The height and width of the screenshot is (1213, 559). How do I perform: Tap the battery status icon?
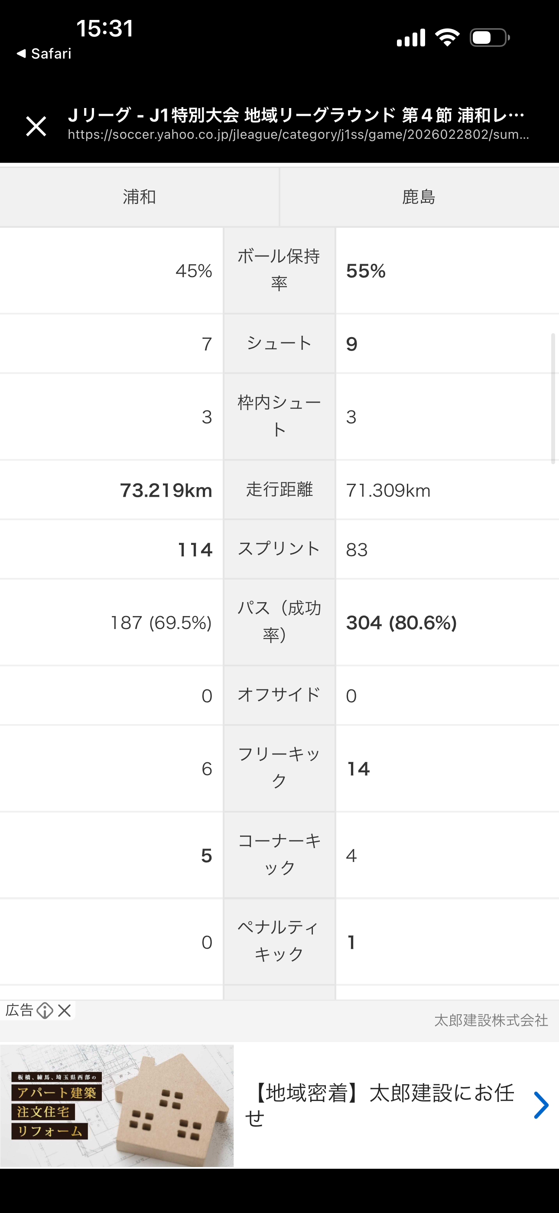tap(489, 38)
